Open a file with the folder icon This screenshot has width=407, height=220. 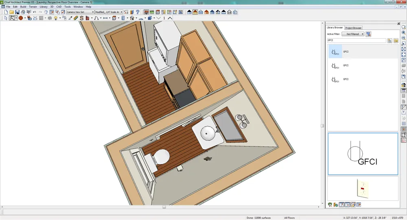12,12
